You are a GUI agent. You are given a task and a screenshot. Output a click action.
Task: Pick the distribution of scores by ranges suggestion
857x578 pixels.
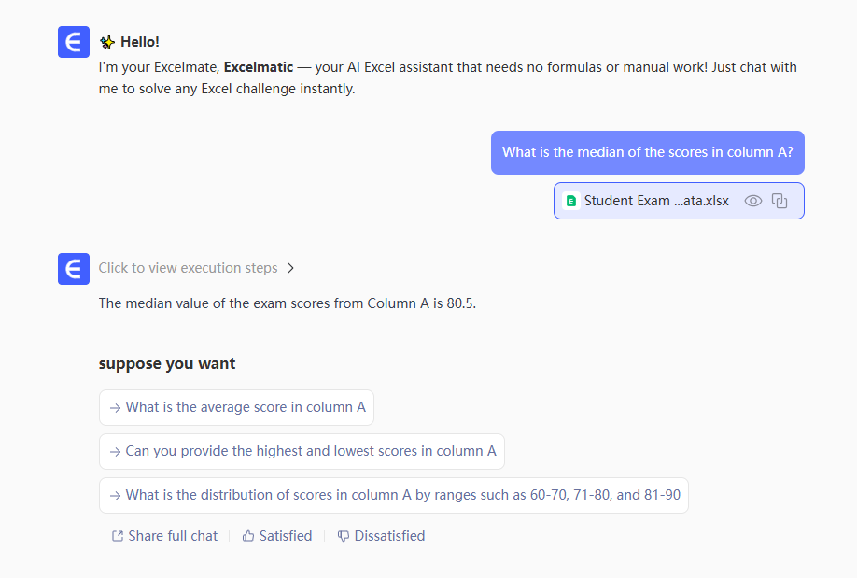tap(393, 495)
